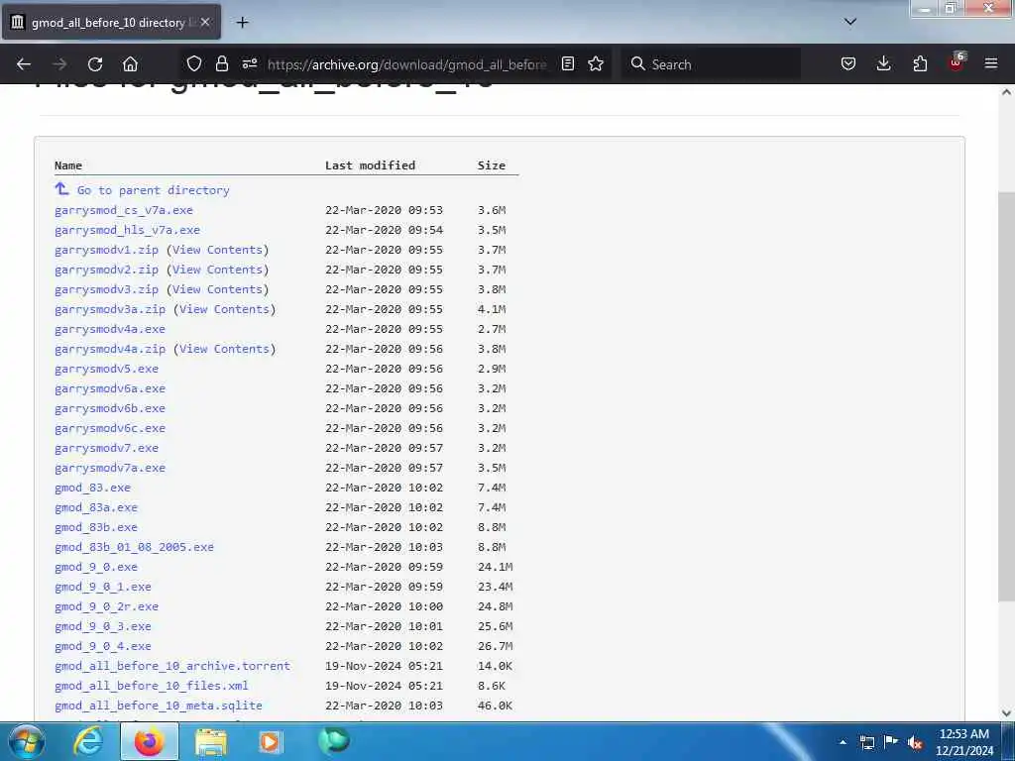Click the scrollbar down arrow
Screen dimensions: 1015x761
[x=1006, y=713]
